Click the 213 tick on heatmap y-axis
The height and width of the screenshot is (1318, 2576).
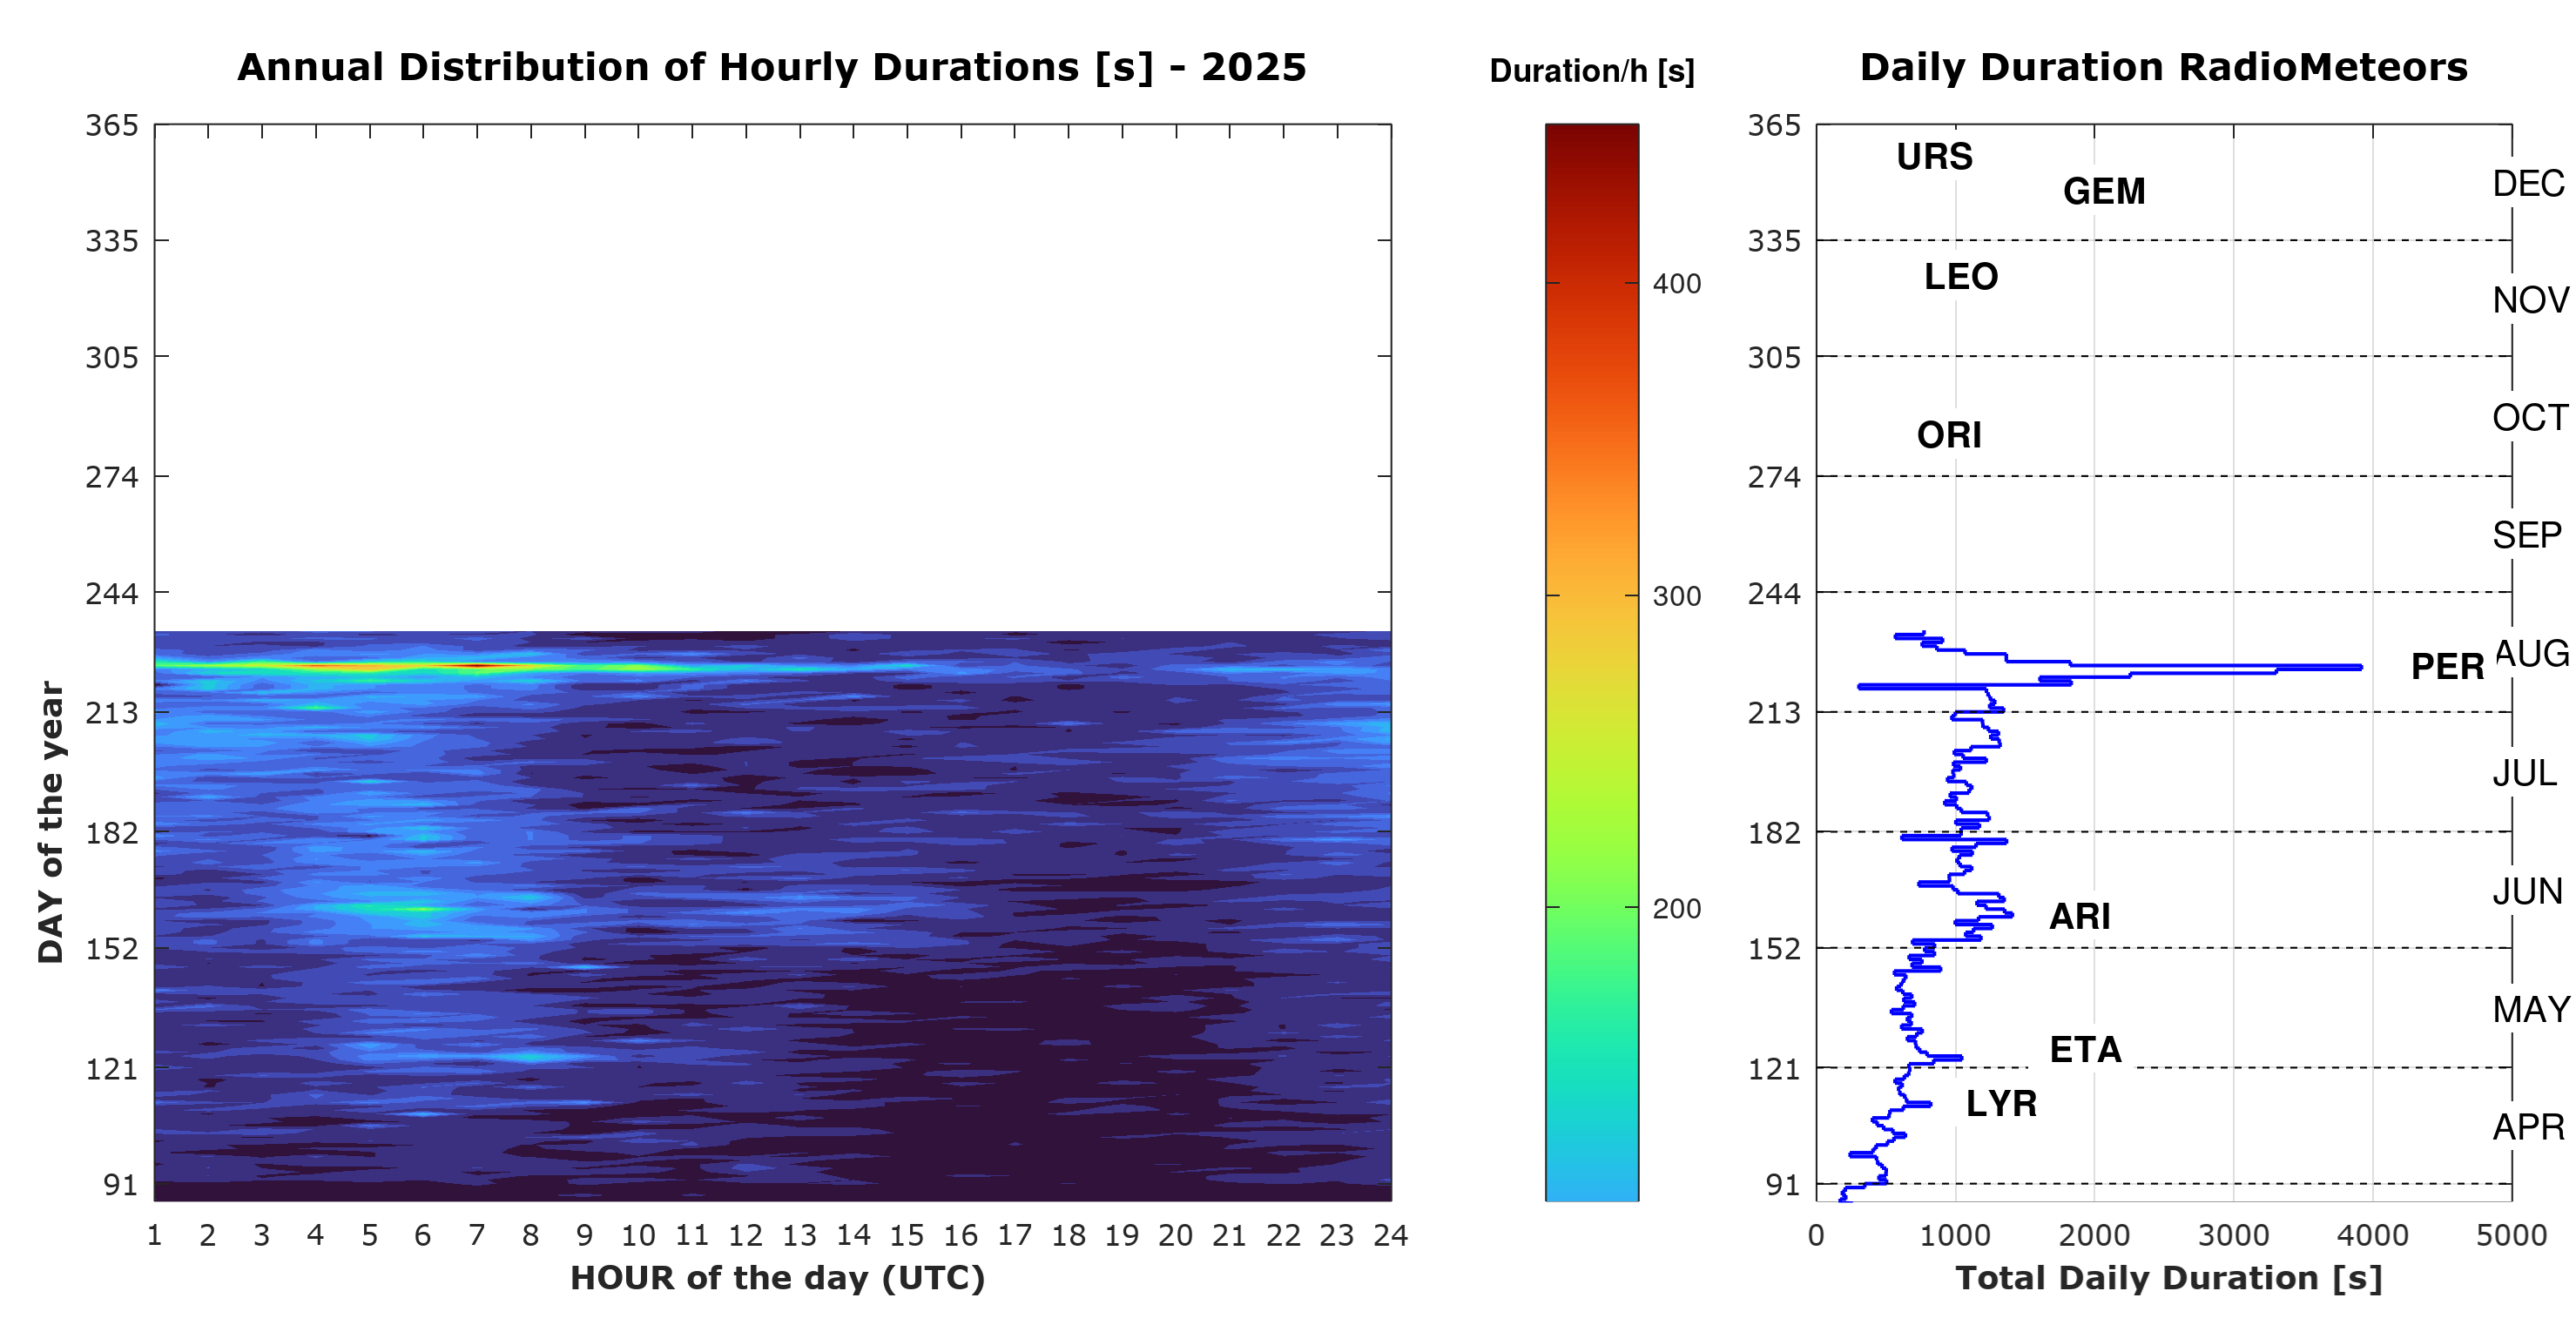(x=112, y=713)
